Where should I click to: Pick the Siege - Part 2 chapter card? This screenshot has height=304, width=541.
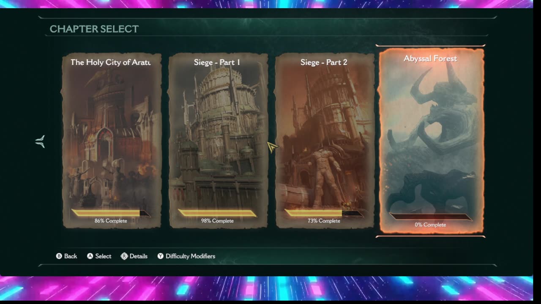tap(325, 141)
